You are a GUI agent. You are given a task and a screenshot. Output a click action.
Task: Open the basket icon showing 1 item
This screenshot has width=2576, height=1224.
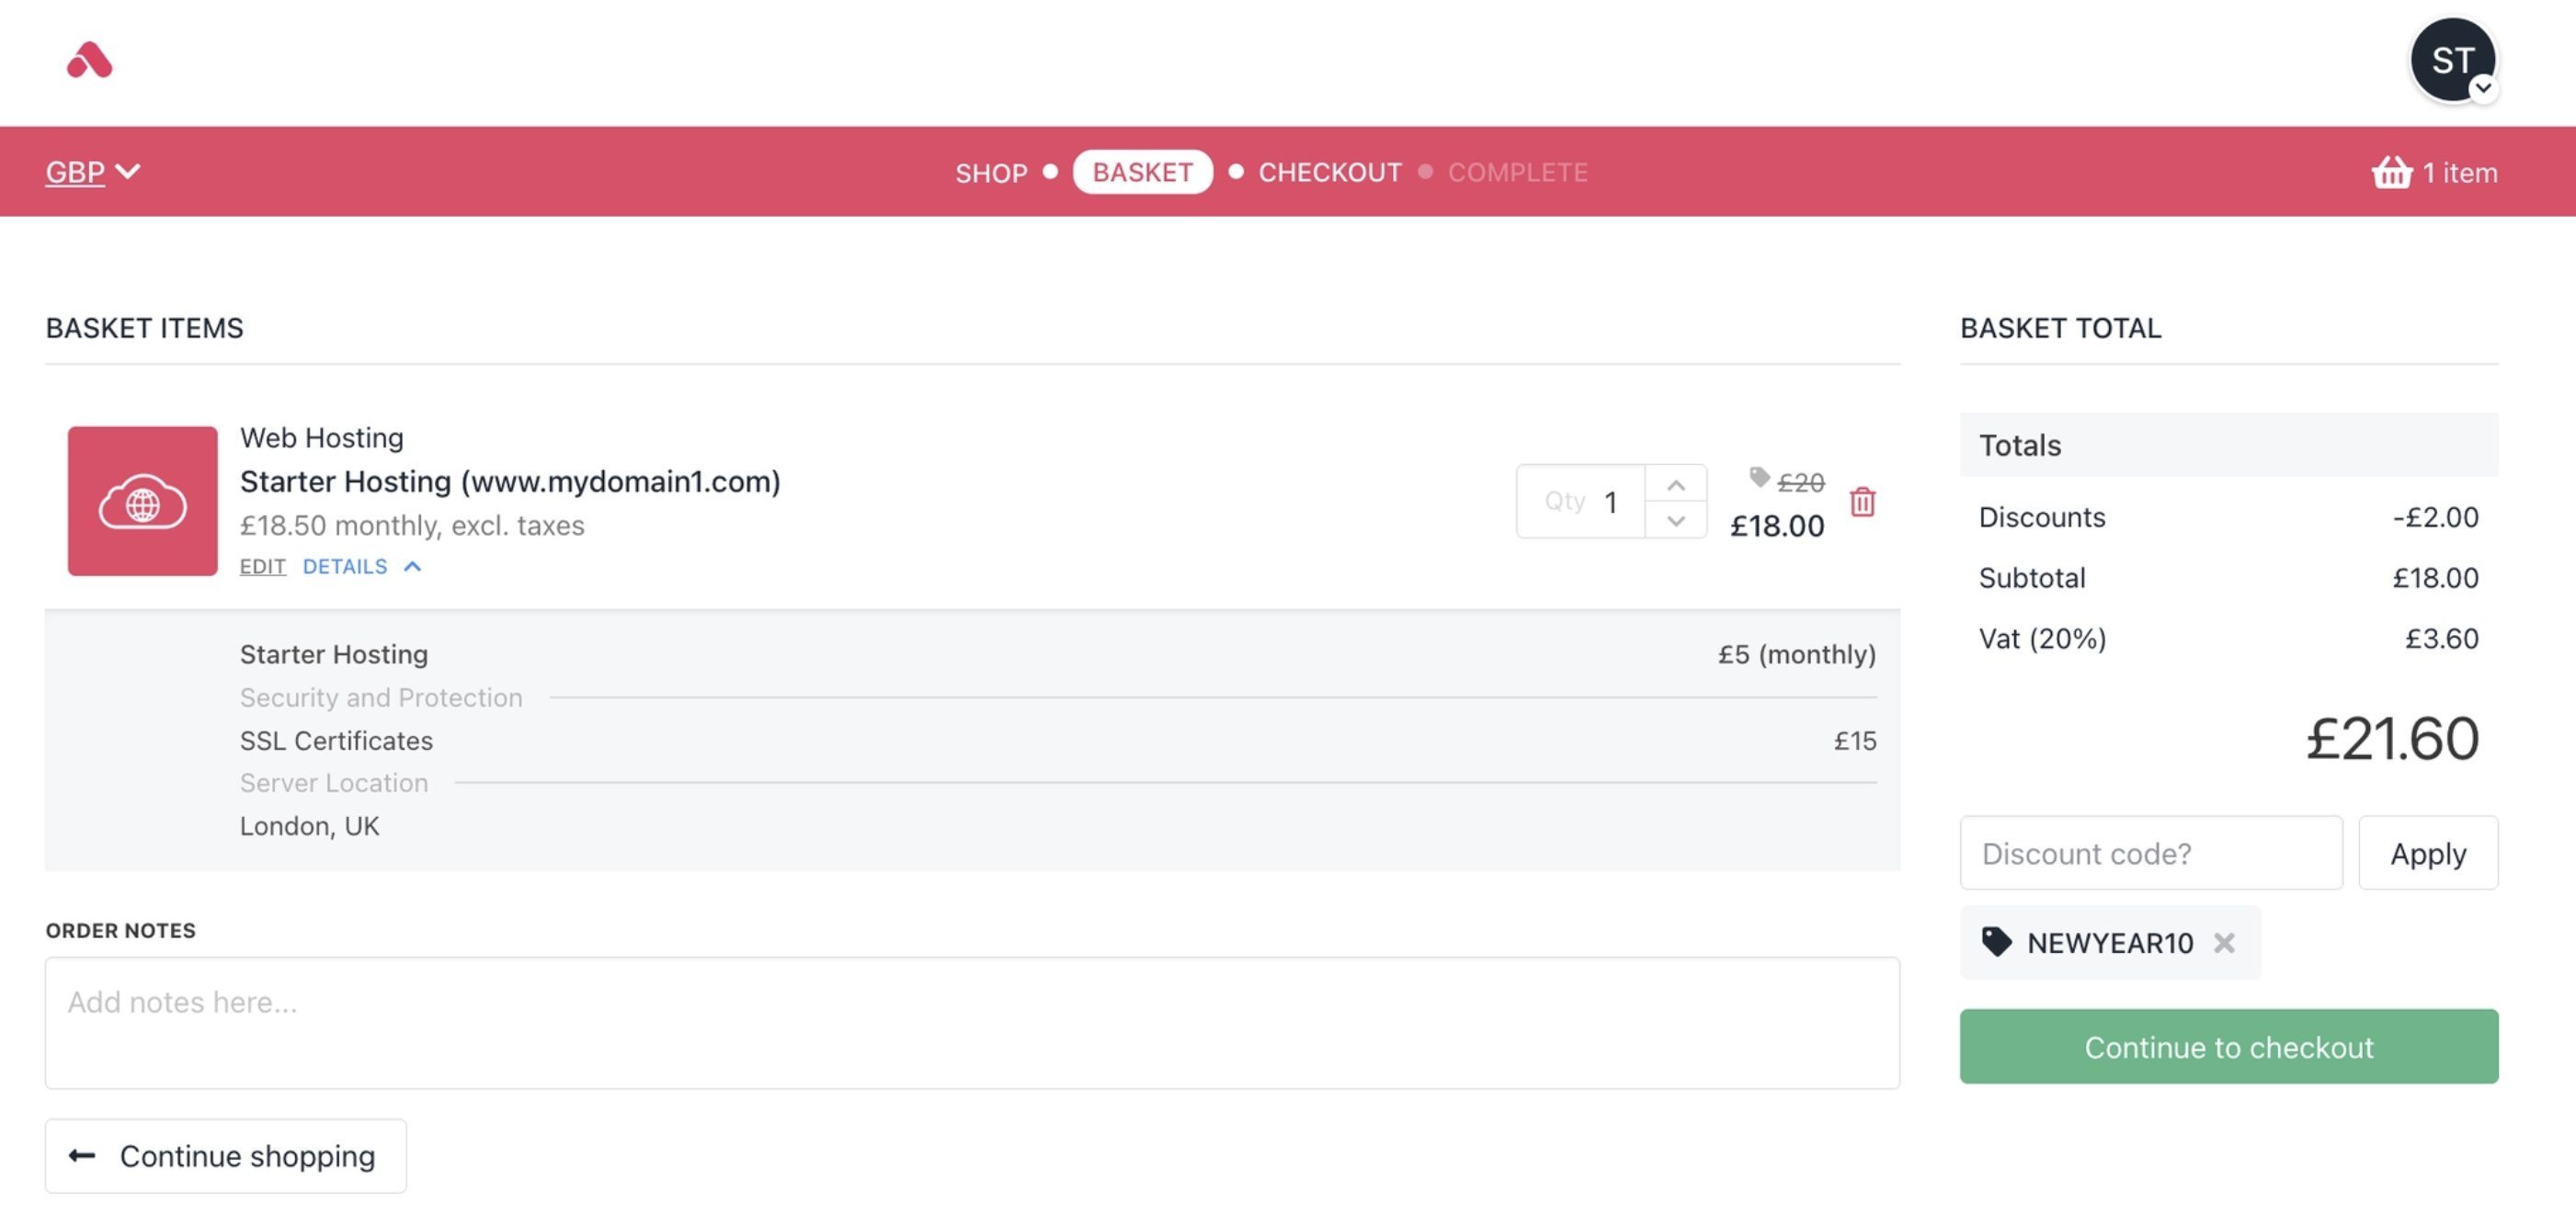(2433, 172)
